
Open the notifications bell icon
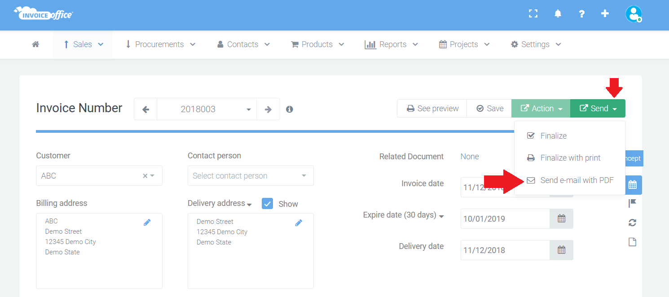pos(558,13)
